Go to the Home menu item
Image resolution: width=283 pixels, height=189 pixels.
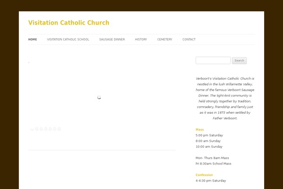tap(33, 39)
